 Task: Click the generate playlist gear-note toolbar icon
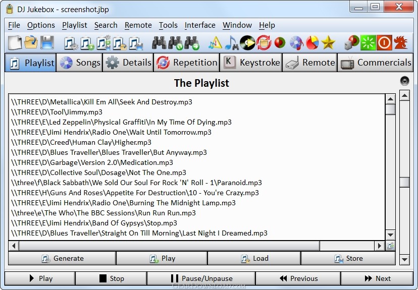[x=71, y=43]
